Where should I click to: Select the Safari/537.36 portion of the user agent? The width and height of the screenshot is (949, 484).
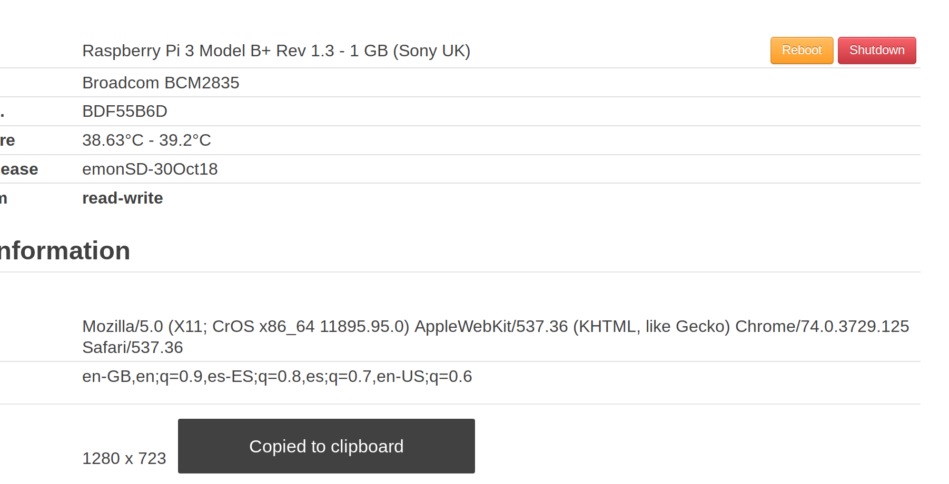pos(132,347)
